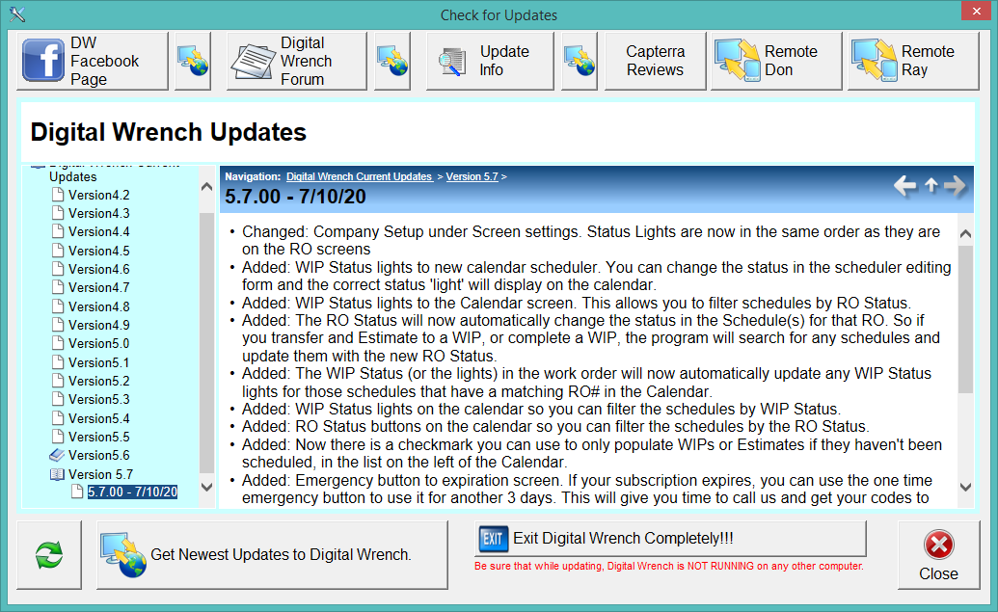998x612 pixels.
Task: Open the DW Facebook Page
Action: point(92,61)
